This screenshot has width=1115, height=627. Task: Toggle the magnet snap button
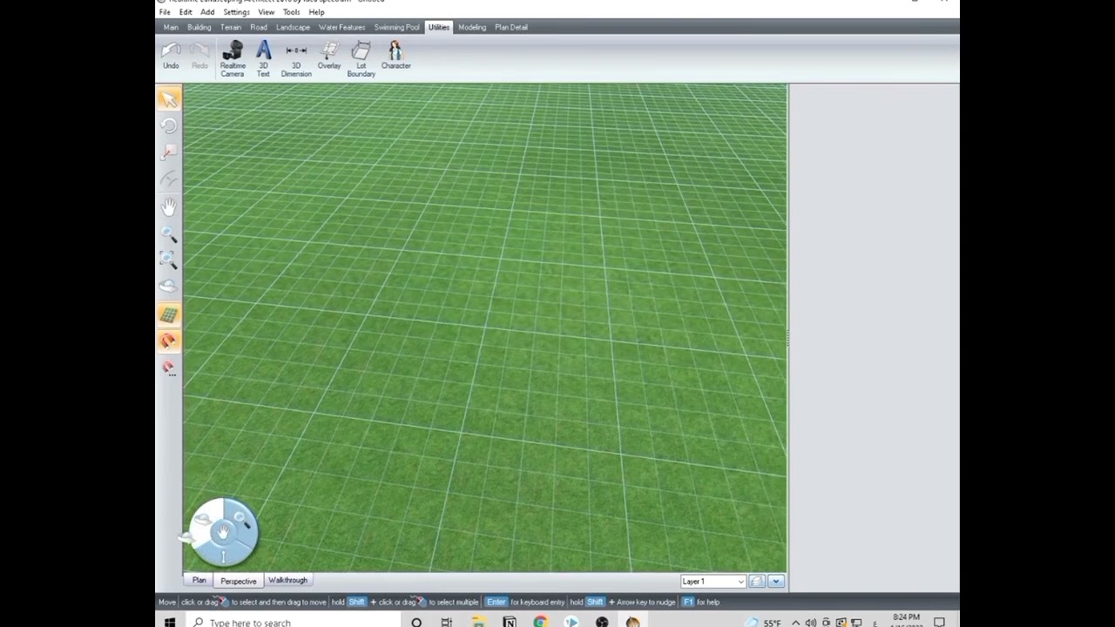[x=169, y=340]
